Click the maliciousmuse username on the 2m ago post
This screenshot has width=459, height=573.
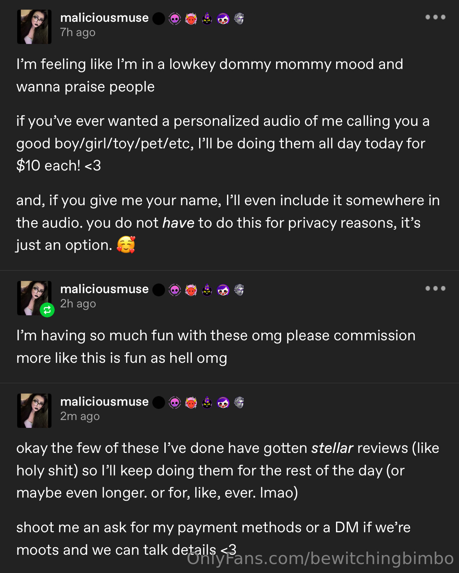pos(104,402)
